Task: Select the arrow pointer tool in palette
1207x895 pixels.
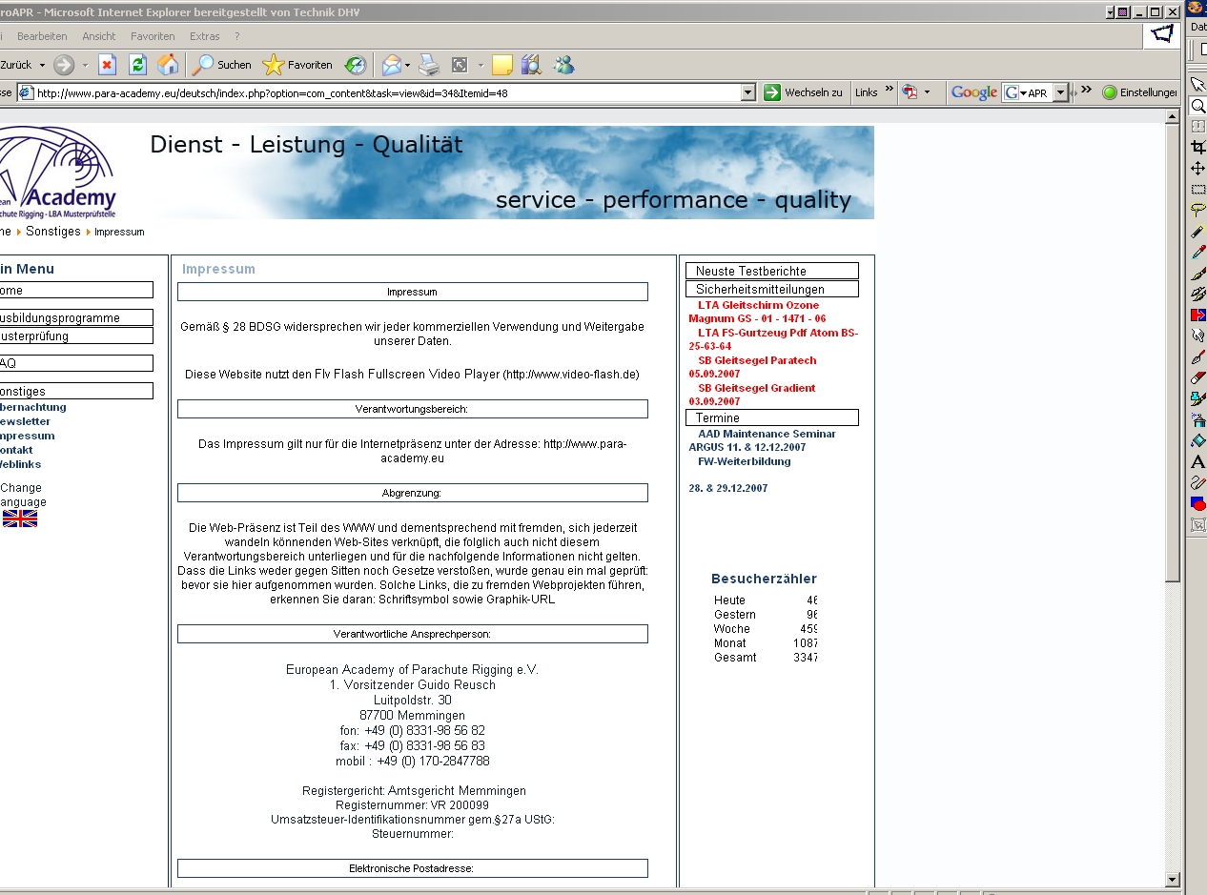Action: click(1198, 85)
